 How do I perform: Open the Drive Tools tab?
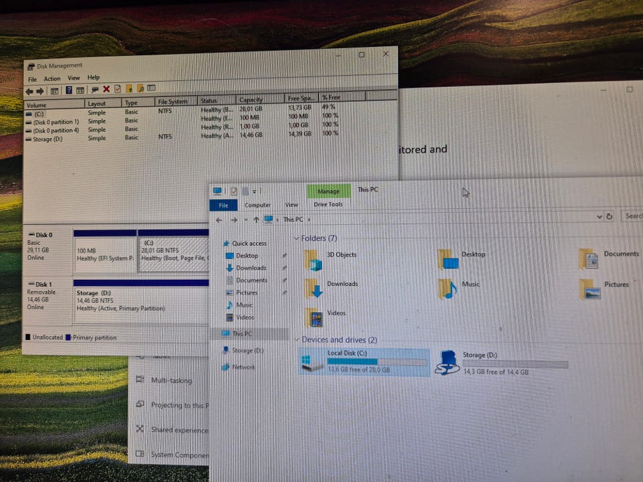328,204
